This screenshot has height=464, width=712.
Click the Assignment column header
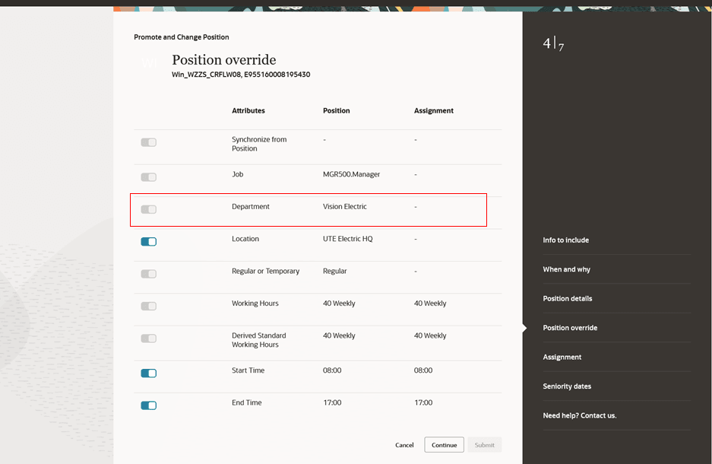[x=434, y=111]
